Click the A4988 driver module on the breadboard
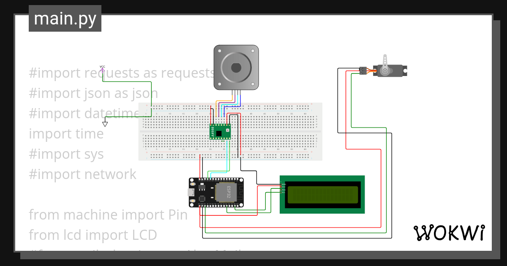Screen dimensions: 507x266 (220, 131)
